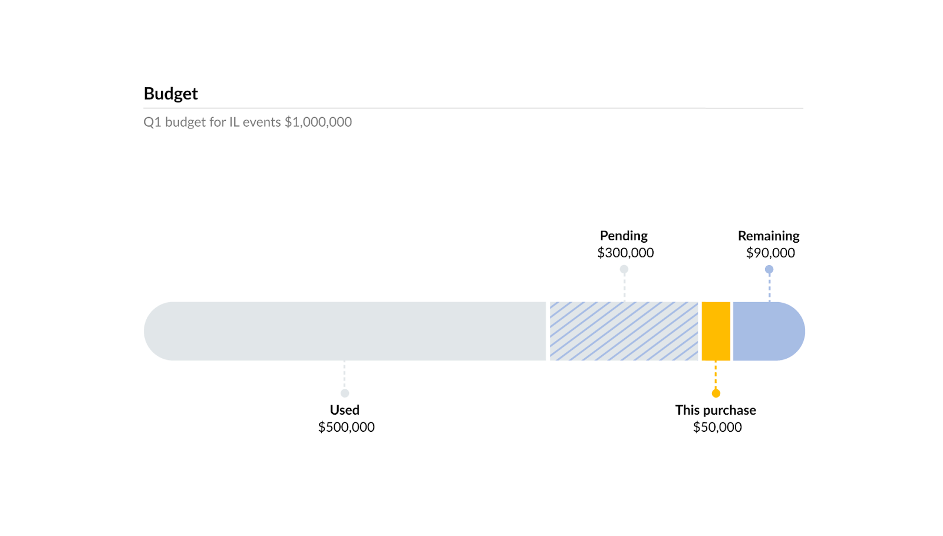Click the Pending label

624,236
